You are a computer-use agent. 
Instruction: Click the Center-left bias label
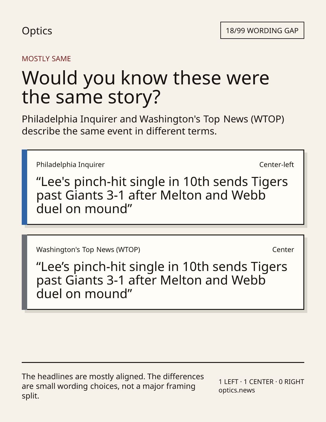pos(276,165)
